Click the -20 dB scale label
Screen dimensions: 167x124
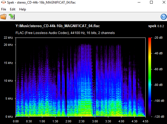click(x=158, y=38)
